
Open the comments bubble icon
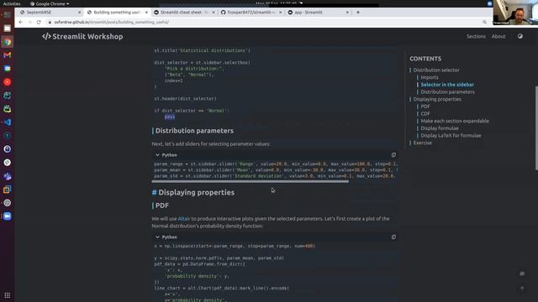(522, 273)
